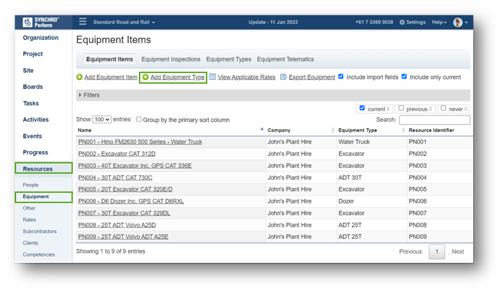The image size is (503, 293).
Task: Uncheck Include import fields
Action: tap(341, 76)
